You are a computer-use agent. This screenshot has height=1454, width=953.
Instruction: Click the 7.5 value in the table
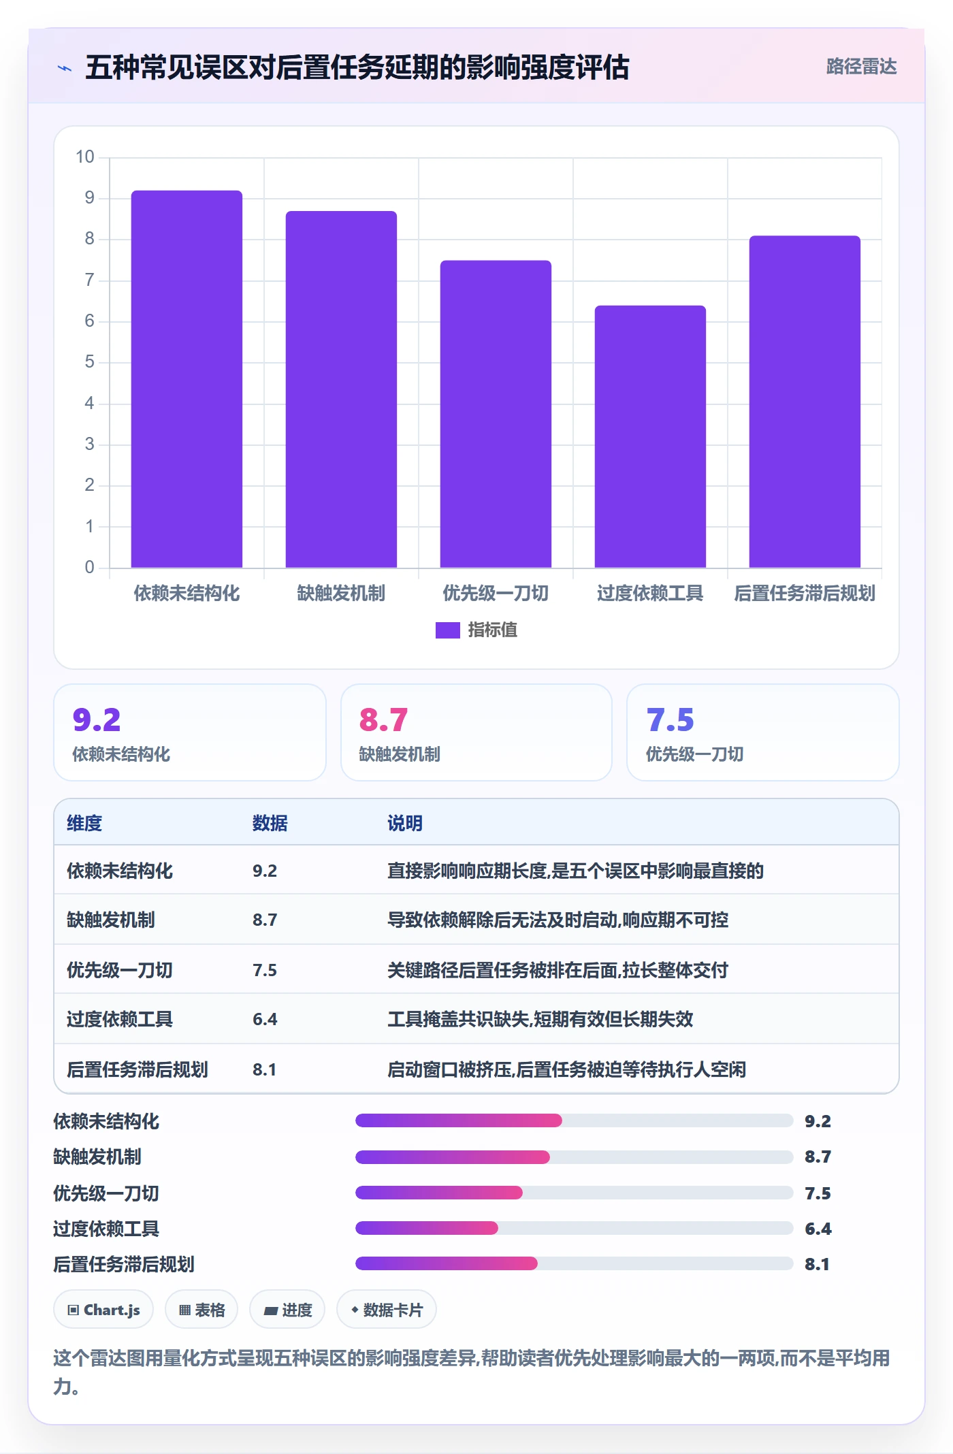click(x=265, y=970)
